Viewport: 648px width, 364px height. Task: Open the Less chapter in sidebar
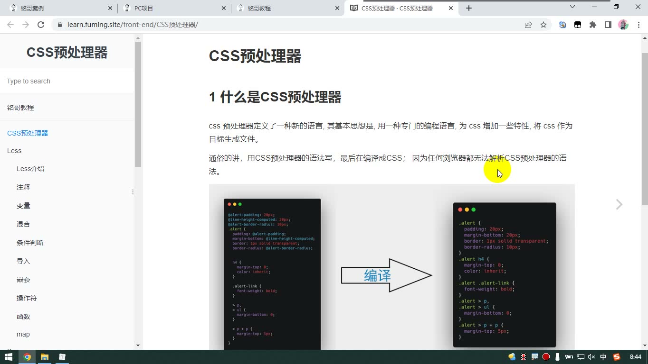pyautogui.click(x=14, y=151)
